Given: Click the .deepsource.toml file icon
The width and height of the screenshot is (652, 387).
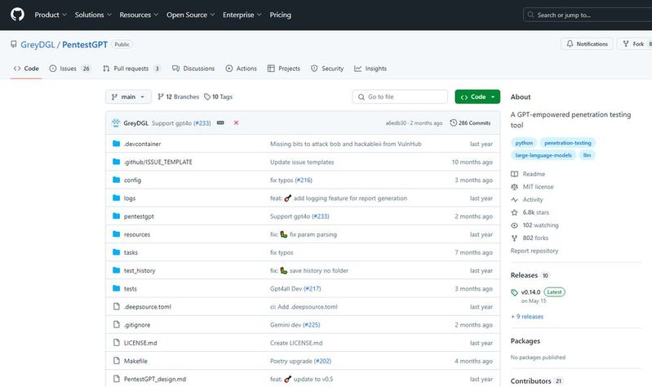Looking at the screenshot, I should pos(117,307).
